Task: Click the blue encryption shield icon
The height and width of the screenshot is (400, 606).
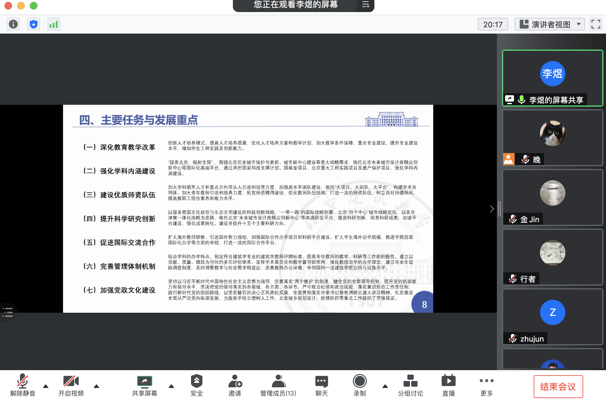Action: 34,24
